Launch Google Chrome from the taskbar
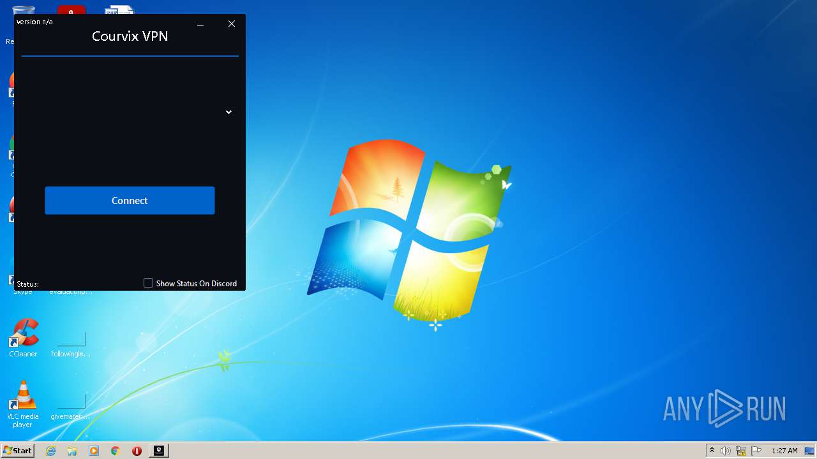The image size is (817, 459). [116, 451]
